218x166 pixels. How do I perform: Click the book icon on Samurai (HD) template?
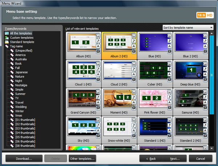pos(205,92)
